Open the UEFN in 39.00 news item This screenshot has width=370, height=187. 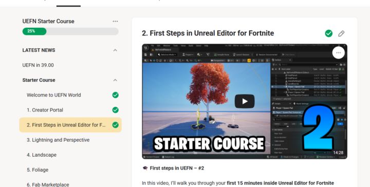click(x=38, y=65)
